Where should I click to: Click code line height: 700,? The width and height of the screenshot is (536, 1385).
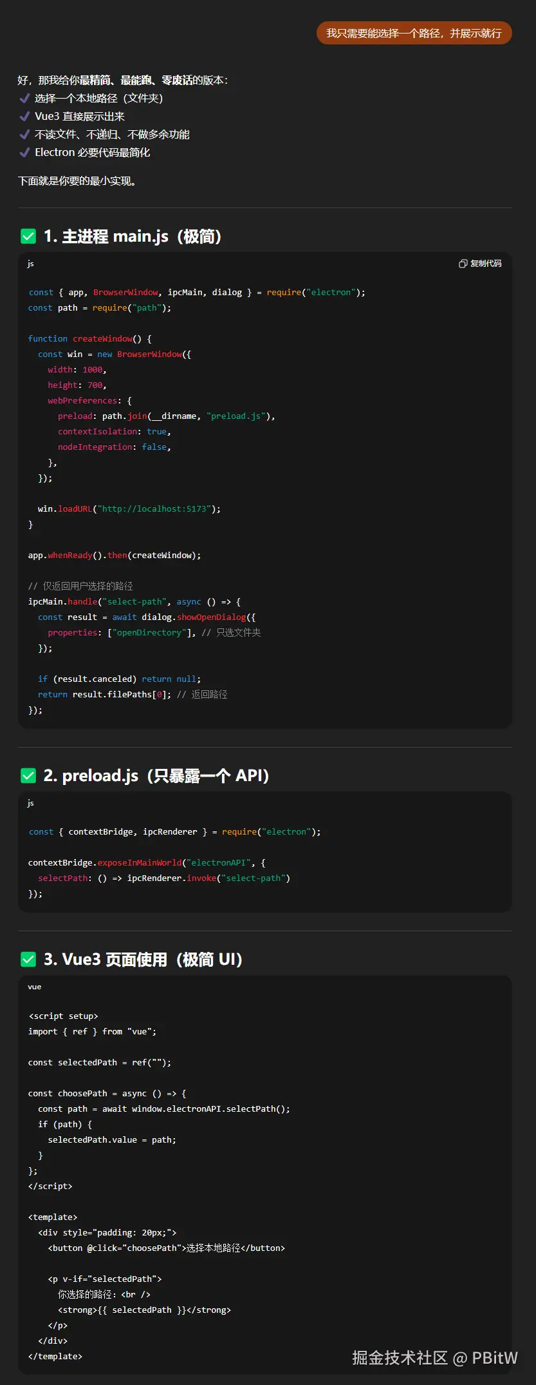click(x=77, y=385)
